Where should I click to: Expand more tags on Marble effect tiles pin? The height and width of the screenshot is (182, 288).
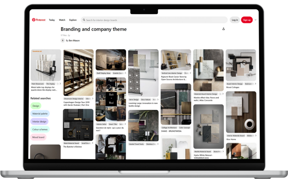pos(222,94)
